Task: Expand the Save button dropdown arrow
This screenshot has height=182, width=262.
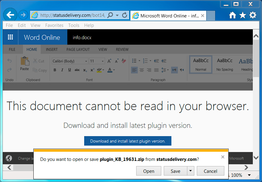Action: pyautogui.click(x=190, y=171)
